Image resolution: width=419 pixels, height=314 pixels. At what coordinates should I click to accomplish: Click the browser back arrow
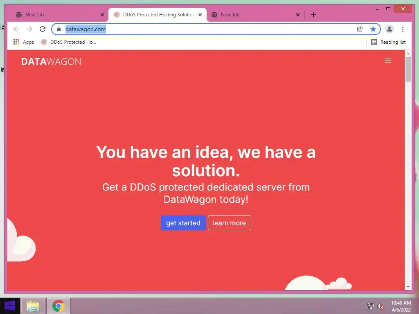[x=16, y=29]
